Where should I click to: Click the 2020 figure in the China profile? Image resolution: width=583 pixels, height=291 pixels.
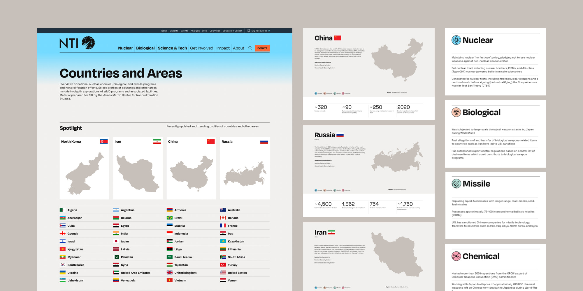point(403,107)
